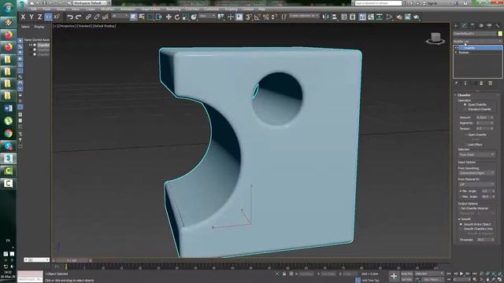Click the Redo arrow in the toolbar
Image resolution: width=504 pixels, height=283 pixels.
[78, 17]
